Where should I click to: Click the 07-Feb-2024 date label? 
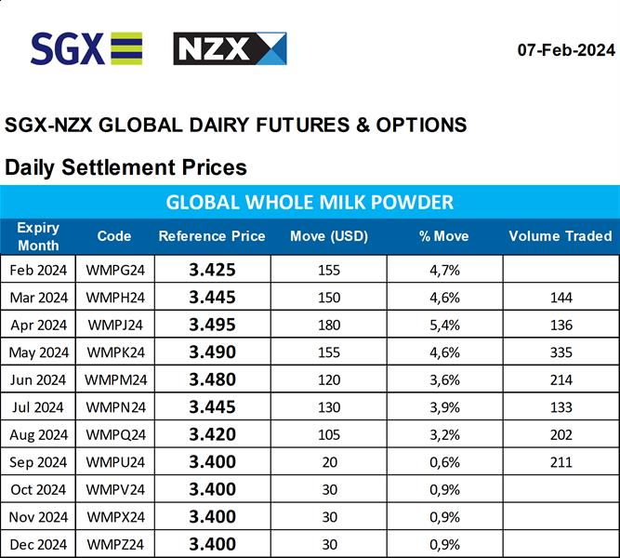566,50
